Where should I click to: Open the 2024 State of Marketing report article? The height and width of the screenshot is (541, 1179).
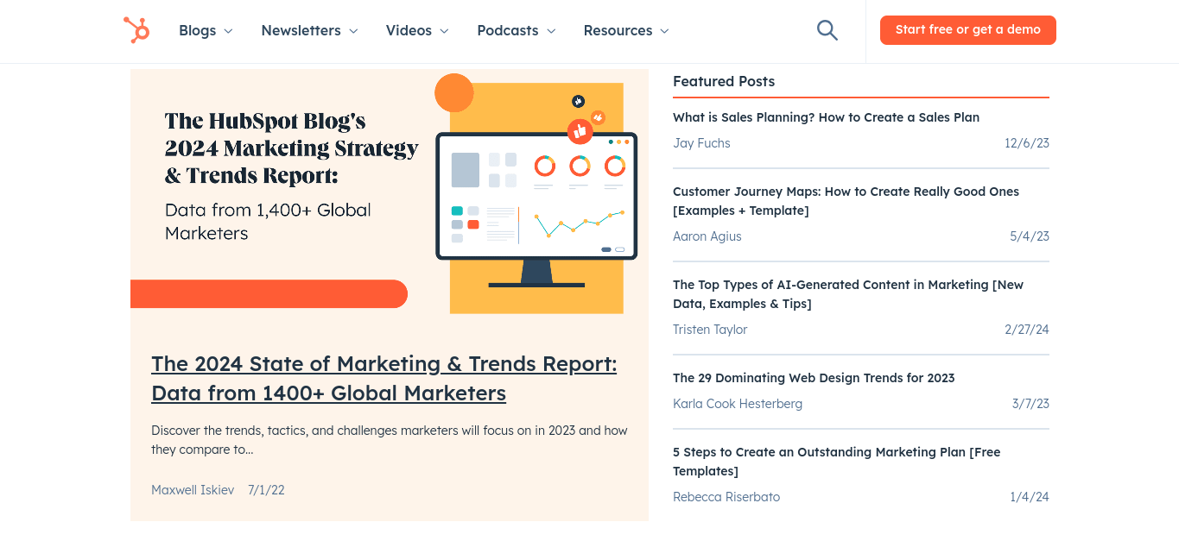pyautogui.click(x=383, y=378)
